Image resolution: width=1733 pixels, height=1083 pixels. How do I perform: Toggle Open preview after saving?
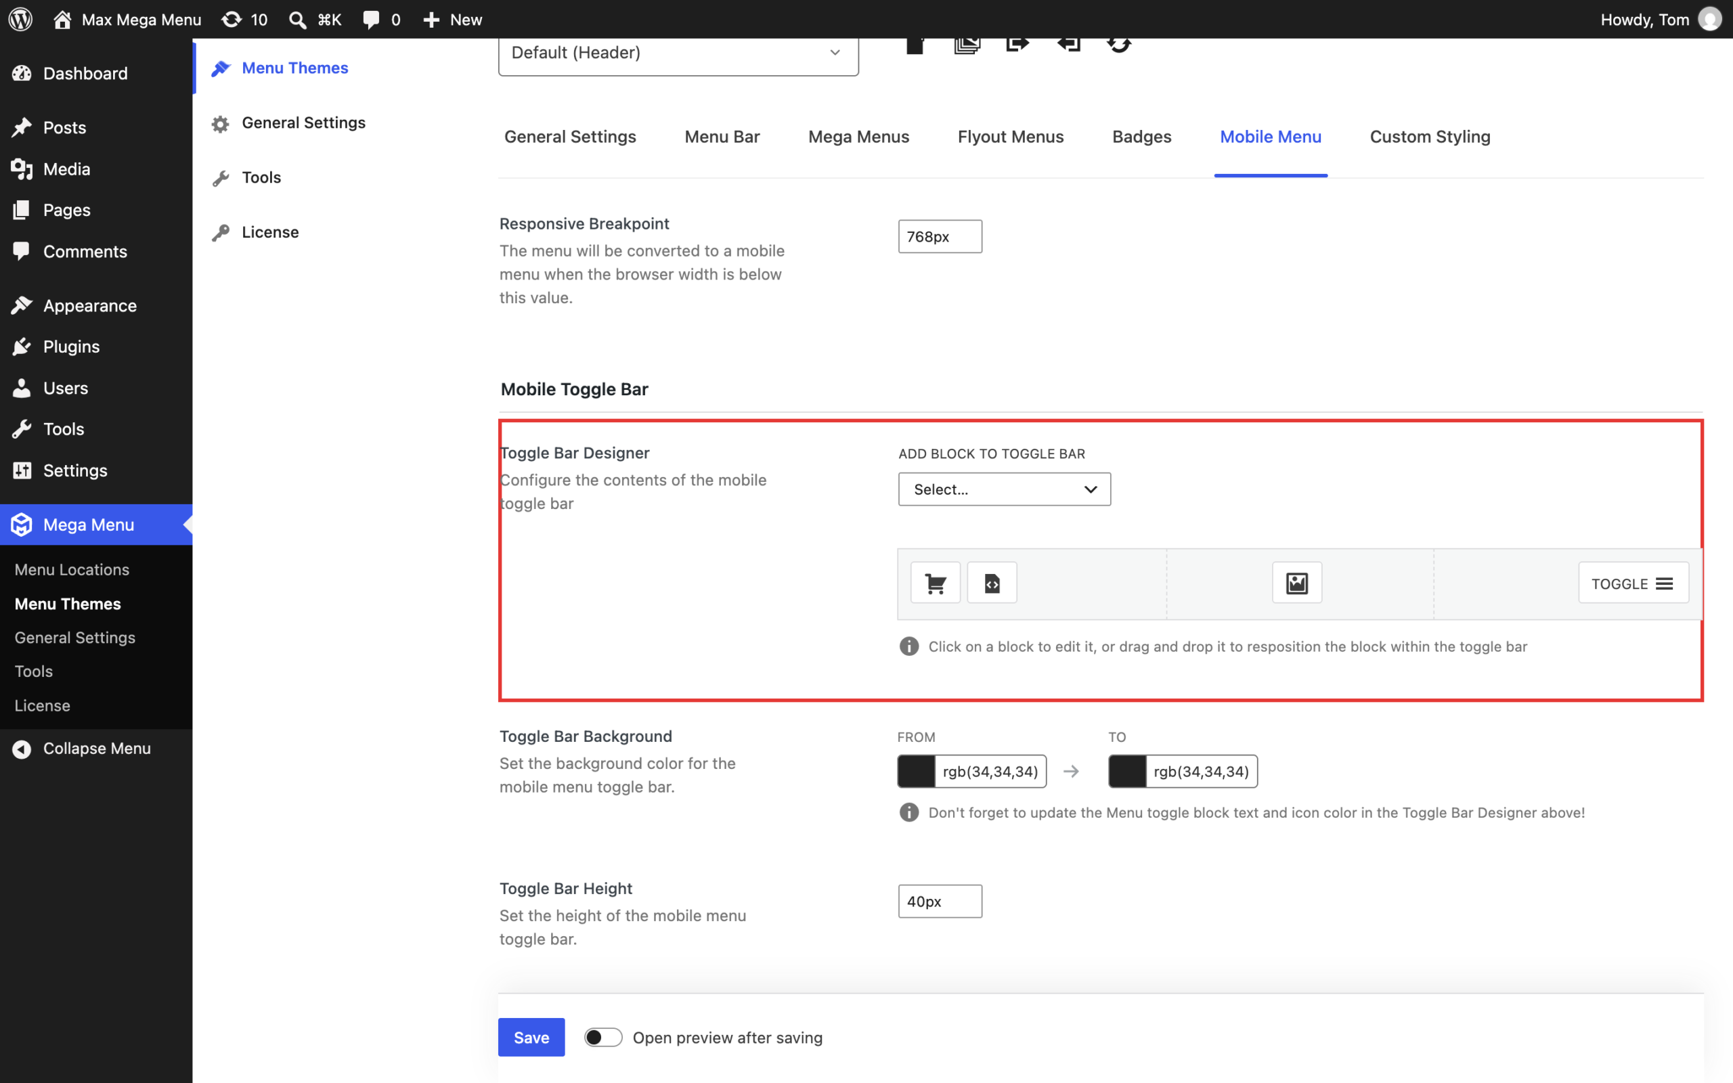(x=603, y=1037)
